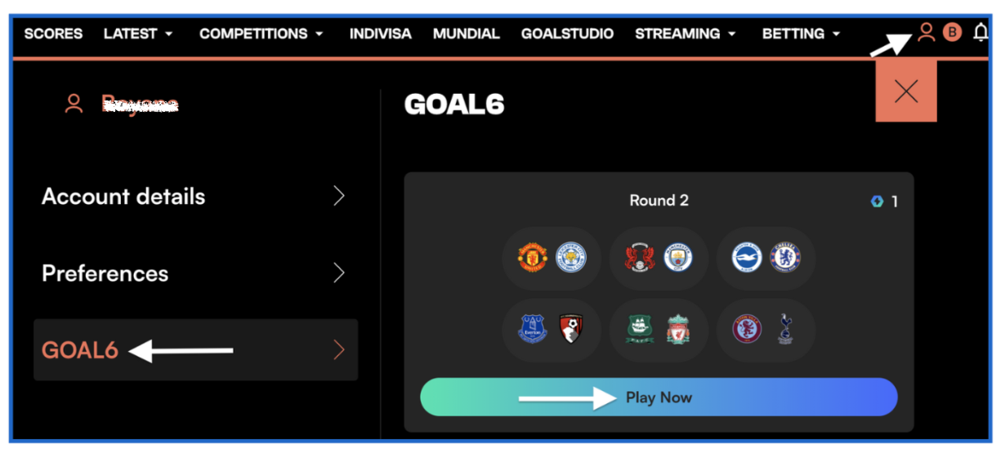This screenshot has width=1005, height=457.
Task: Open Account details section
Action: pos(195,197)
